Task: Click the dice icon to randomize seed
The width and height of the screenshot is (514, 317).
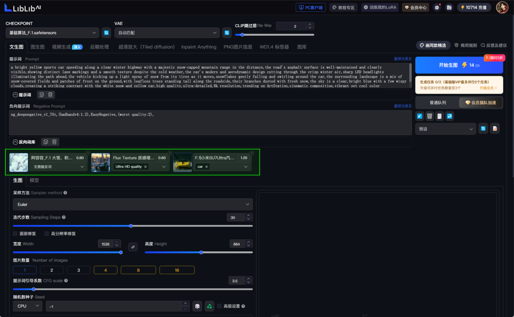Action: (x=197, y=306)
